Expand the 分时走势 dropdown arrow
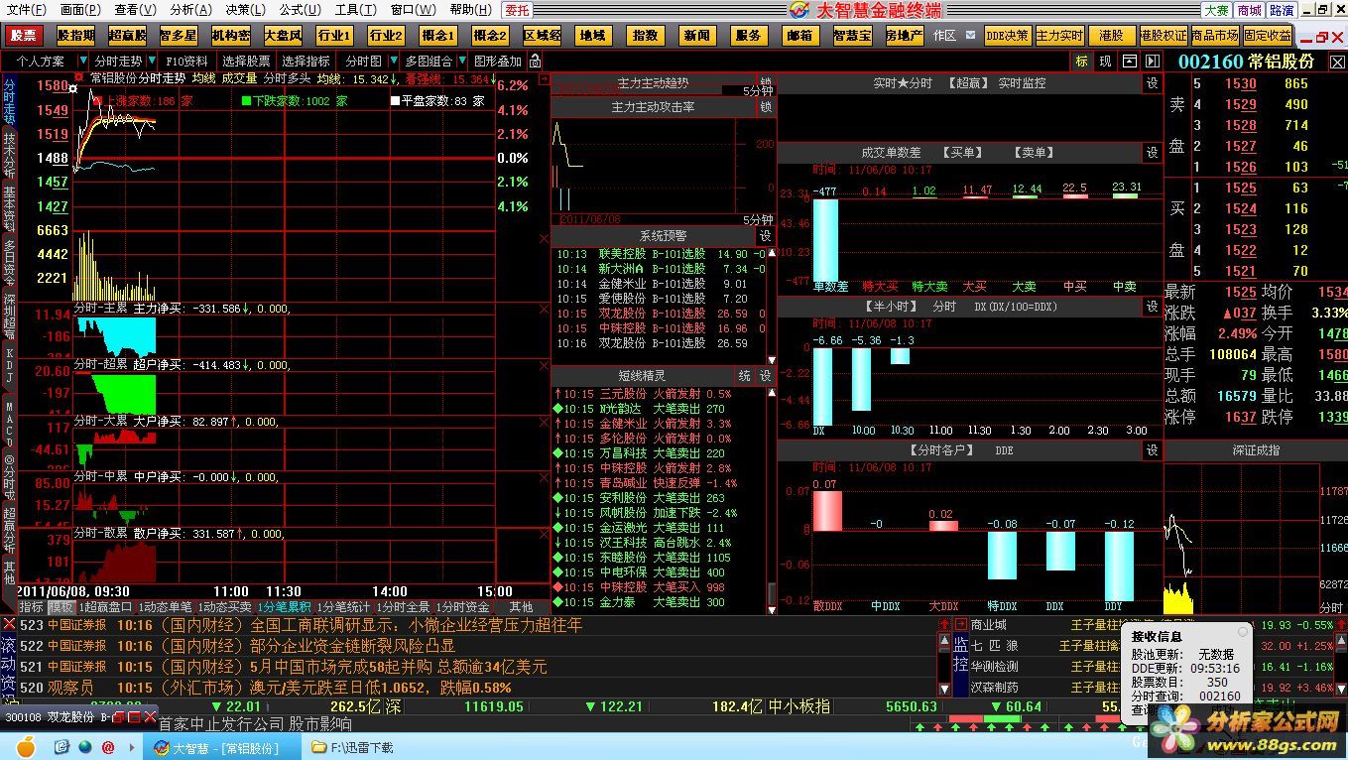This screenshot has height=760, width=1348. pos(152,62)
